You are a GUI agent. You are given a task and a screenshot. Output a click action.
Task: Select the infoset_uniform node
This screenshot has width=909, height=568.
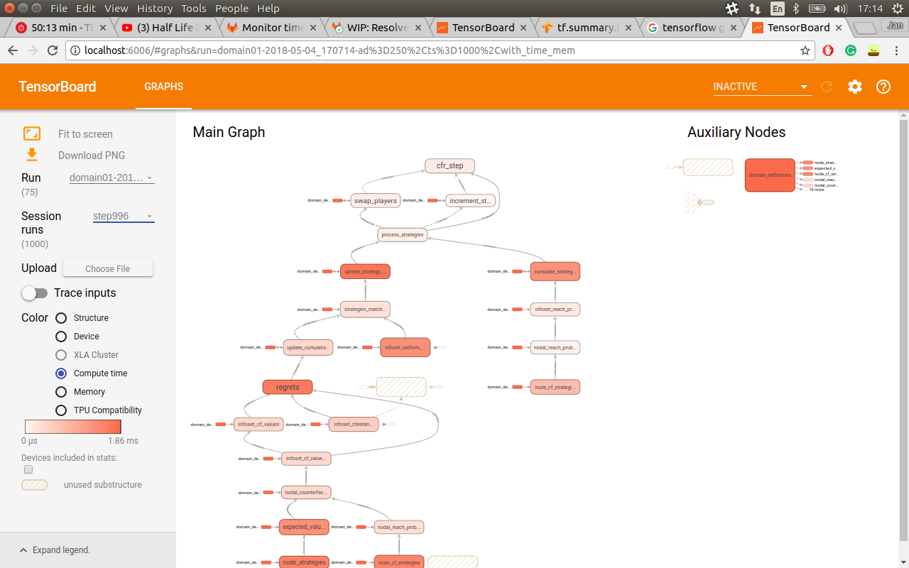tap(405, 347)
